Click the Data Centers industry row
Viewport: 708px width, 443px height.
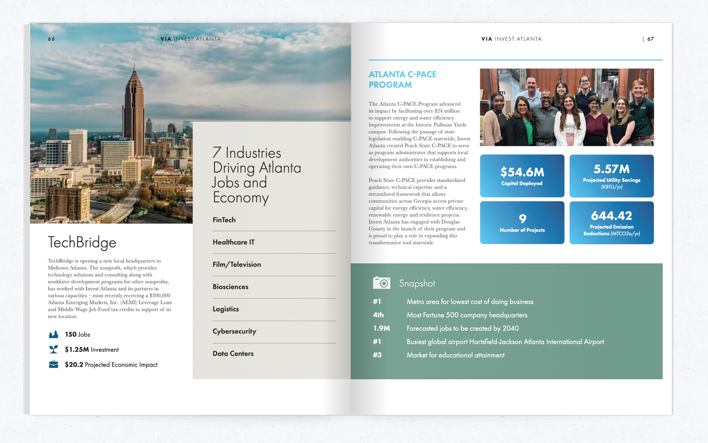tap(274, 354)
